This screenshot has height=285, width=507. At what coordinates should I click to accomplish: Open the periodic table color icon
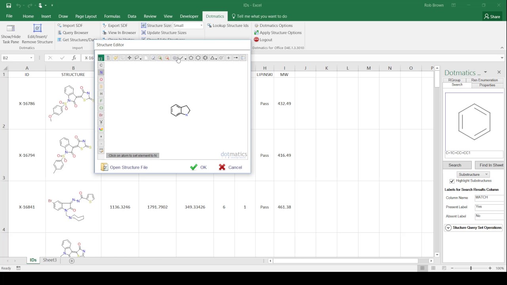pyautogui.click(x=101, y=129)
